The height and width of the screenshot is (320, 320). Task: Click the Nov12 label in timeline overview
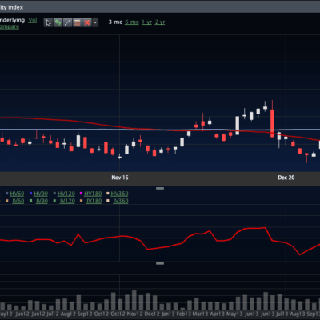tap(135, 314)
